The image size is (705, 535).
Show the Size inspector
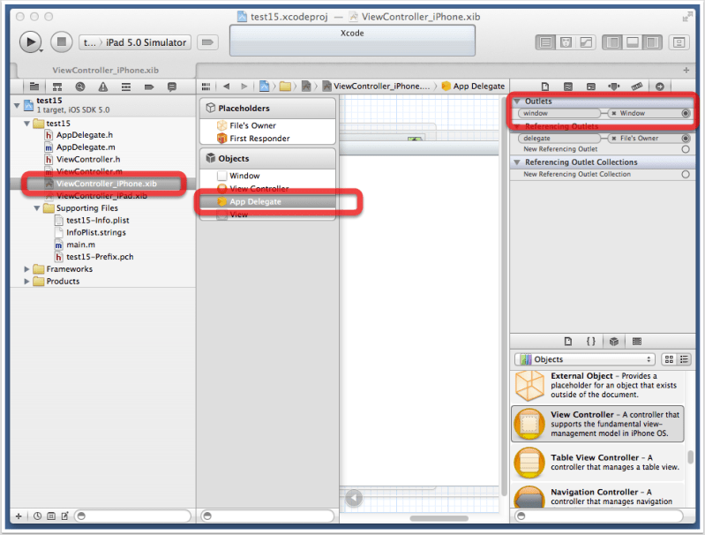pyautogui.click(x=637, y=87)
